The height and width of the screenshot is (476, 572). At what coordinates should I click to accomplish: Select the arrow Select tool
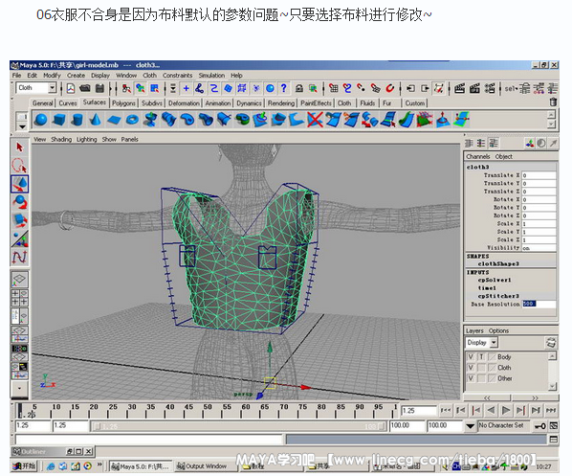[x=19, y=147]
